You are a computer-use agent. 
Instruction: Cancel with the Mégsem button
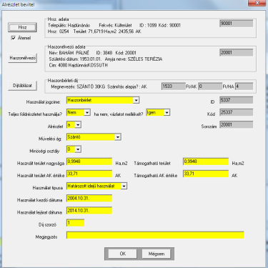(x=157, y=254)
